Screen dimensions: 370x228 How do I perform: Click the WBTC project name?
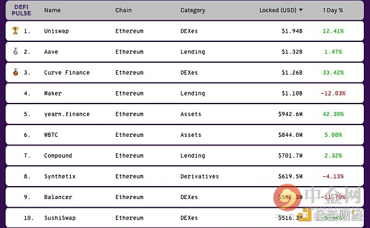pos(51,135)
